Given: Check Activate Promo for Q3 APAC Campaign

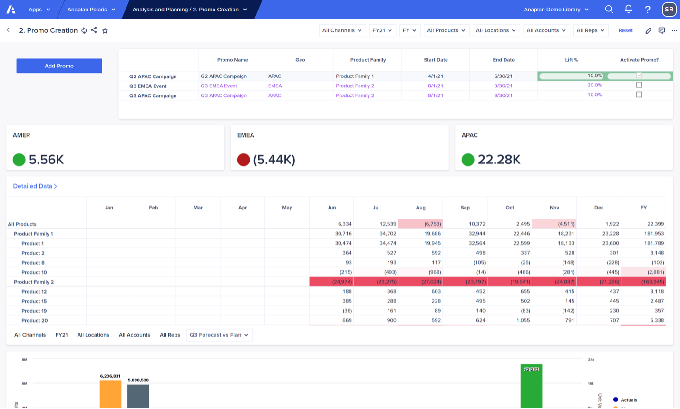Looking at the screenshot, I should coord(639,95).
